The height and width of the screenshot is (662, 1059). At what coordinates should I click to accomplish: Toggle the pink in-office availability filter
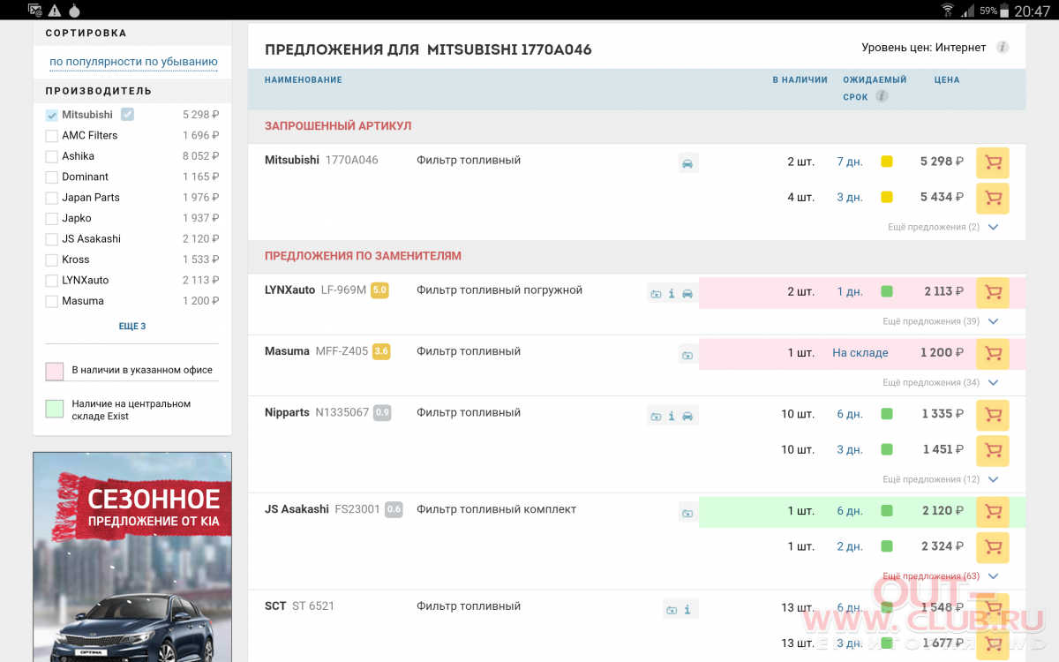[x=55, y=372]
